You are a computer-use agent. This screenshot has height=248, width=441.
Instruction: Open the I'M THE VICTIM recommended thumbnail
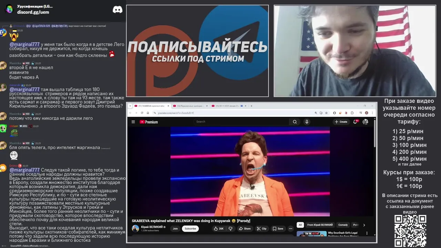coord(311,234)
